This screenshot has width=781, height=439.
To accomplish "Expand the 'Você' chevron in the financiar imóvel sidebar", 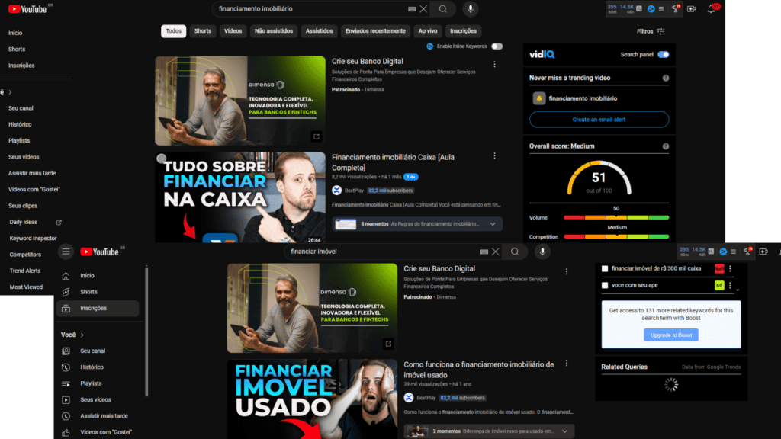I will tap(82, 335).
